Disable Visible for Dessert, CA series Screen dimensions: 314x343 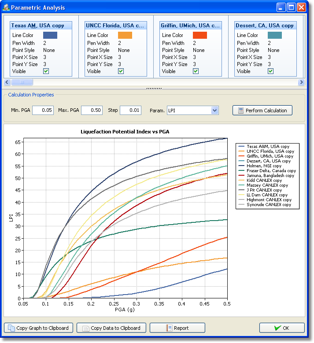(270, 71)
